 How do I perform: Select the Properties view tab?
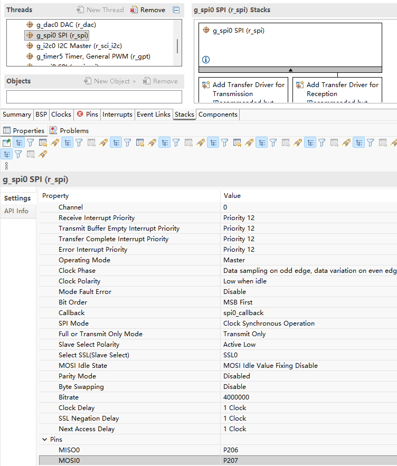coord(24,130)
